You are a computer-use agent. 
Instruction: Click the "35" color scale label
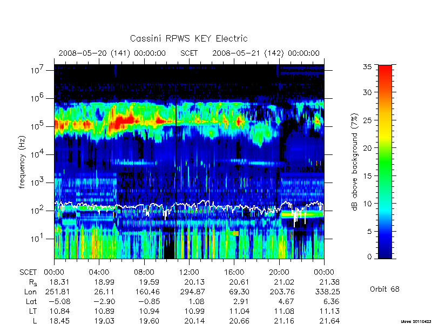pos(367,67)
